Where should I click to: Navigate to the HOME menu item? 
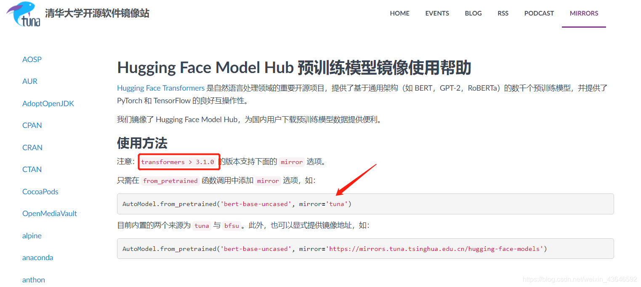click(399, 13)
